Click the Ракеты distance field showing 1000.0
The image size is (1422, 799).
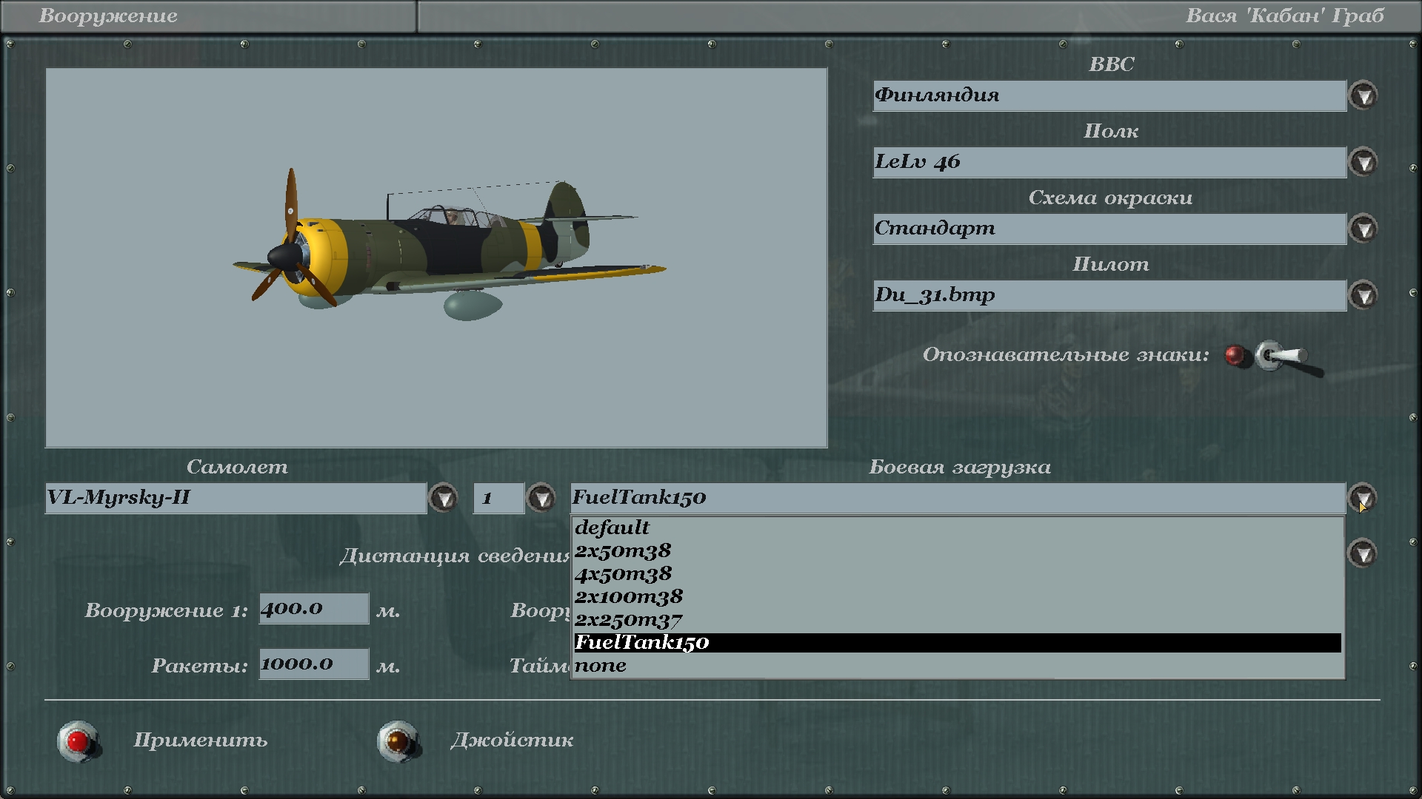pos(313,664)
